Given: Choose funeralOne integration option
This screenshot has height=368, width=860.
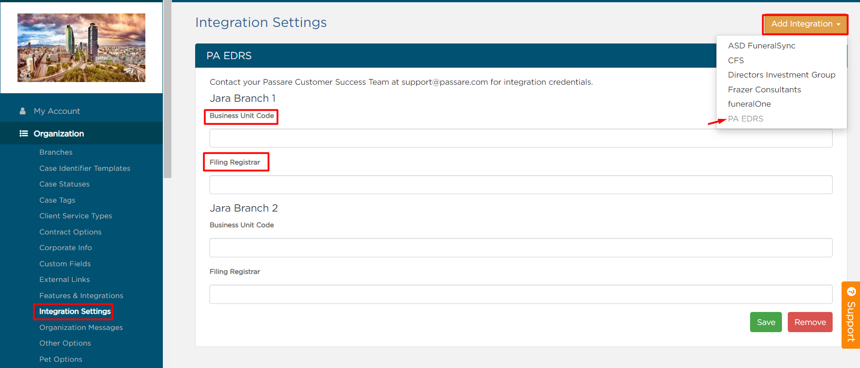Looking at the screenshot, I should click(x=749, y=104).
